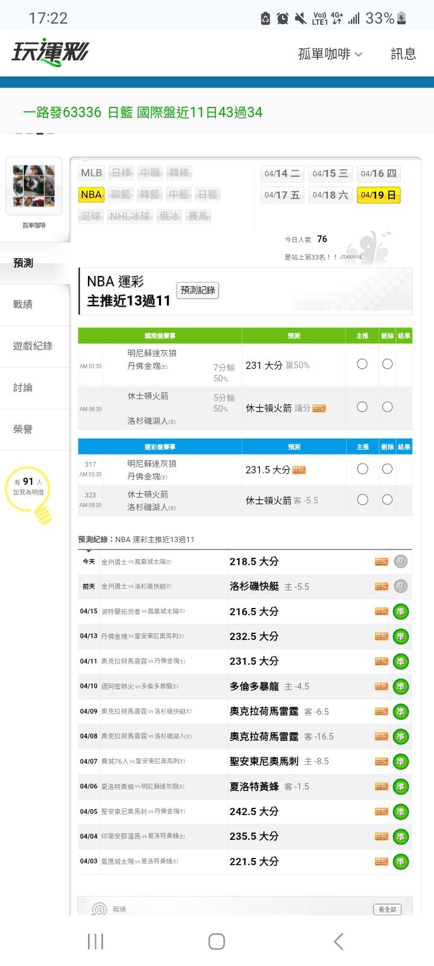Choose the 04/18 六 date
Image resolution: width=434 pixels, height=966 pixels.
click(x=330, y=195)
